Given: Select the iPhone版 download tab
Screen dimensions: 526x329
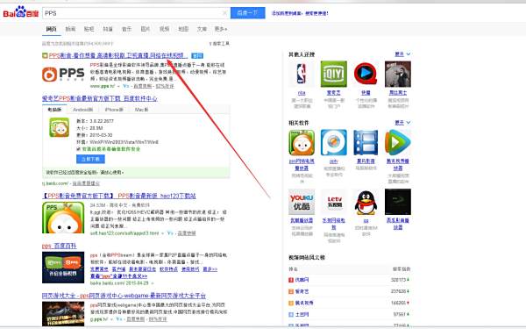Looking at the screenshot, I should click(114, 110).
